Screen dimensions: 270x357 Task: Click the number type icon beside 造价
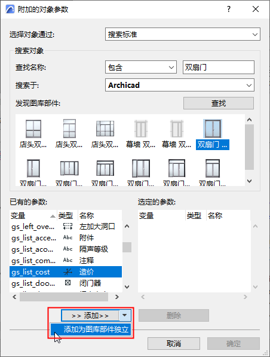67,271
